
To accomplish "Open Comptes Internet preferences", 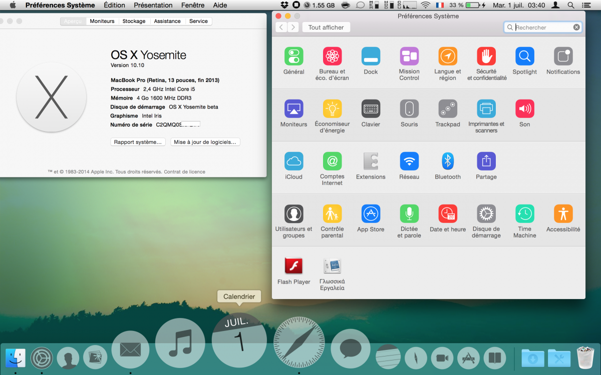I will (332, 161).
